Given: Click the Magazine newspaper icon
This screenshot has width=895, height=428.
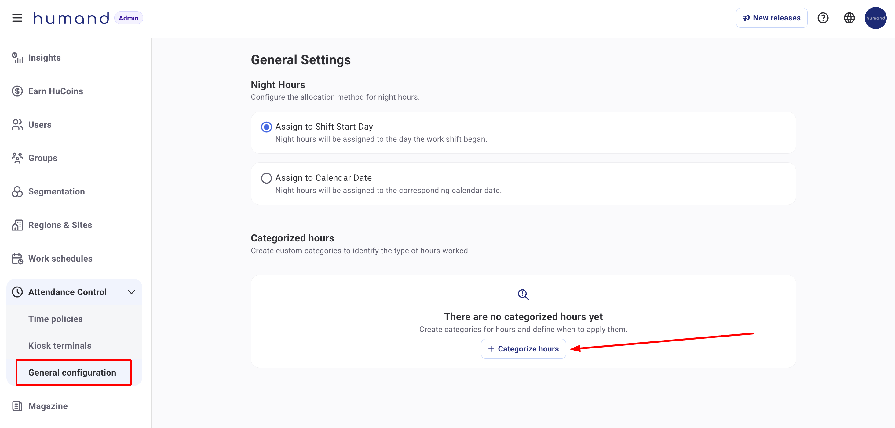Looking at the screenshot, I should [x=17, y=406].
